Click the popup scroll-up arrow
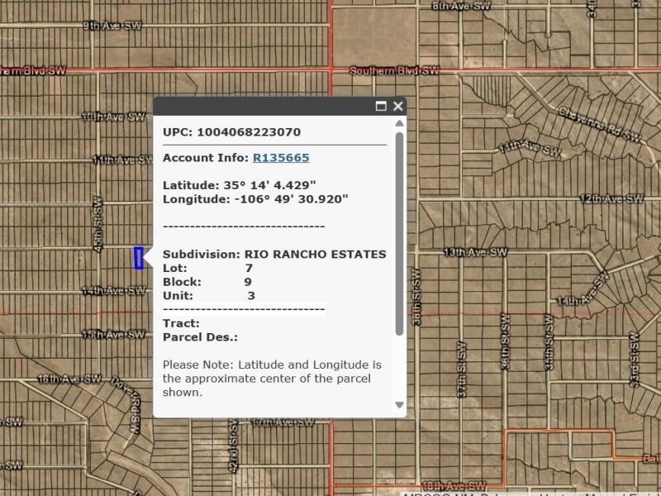The width and height of the screenshot is (661, 496). pyautogui.click(x=399, y=123)
